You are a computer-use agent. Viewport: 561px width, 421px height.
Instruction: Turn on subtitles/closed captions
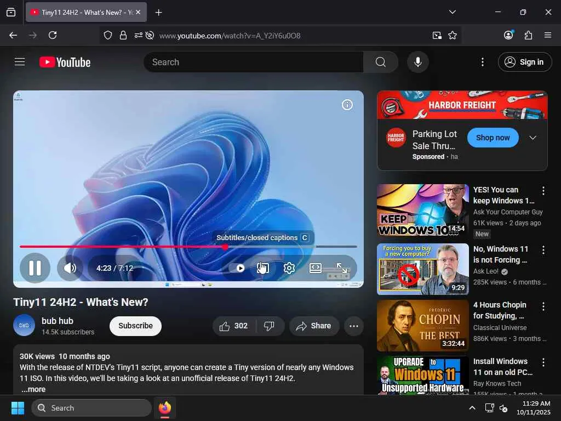pos(263,268)
